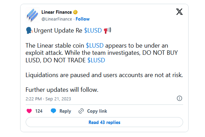Viewport: 205px width, 137px height.
Task: Click the 124 likes count
Action: pyautogui.click(x=39, y=111)
